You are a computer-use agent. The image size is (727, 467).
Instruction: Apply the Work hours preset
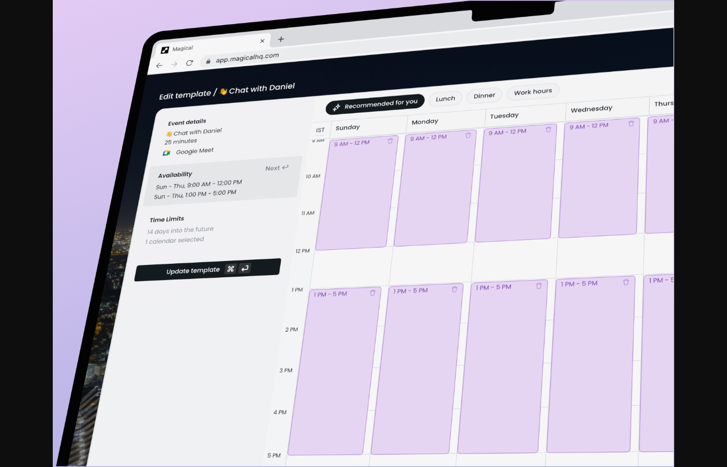533,91
